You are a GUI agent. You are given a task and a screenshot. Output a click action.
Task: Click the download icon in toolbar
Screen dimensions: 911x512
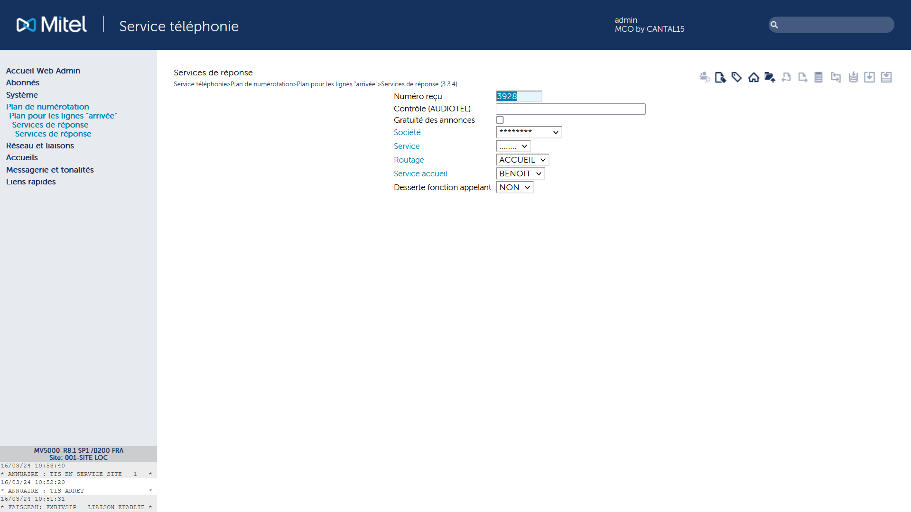click(870, 76)
